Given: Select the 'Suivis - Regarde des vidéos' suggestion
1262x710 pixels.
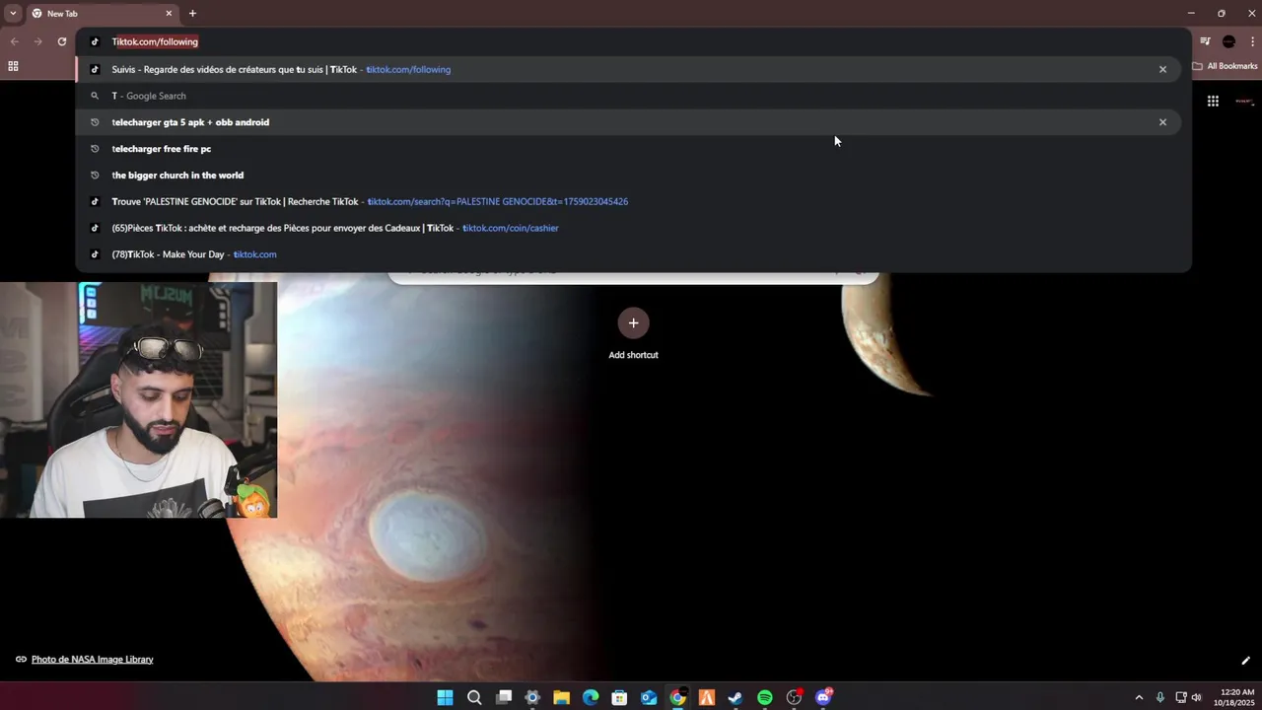Looking at the screenshot, I should coord(628,69).
